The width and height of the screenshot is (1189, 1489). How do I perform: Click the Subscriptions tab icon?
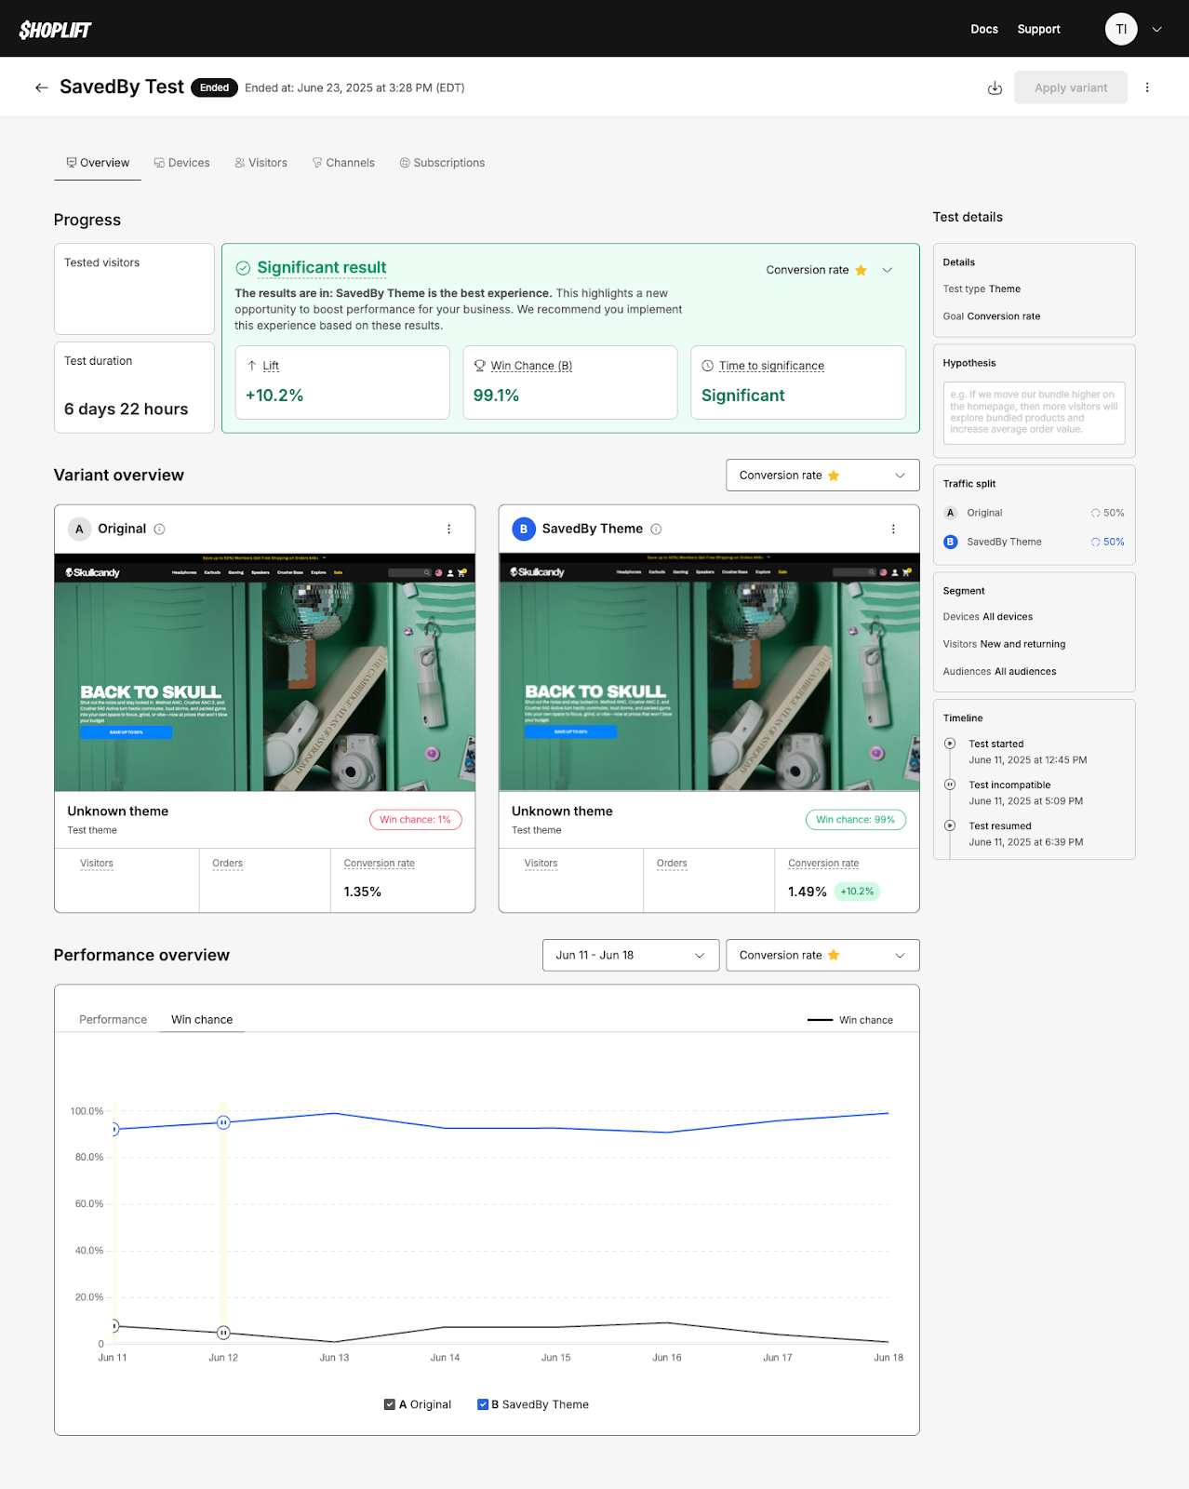(405, 163)
